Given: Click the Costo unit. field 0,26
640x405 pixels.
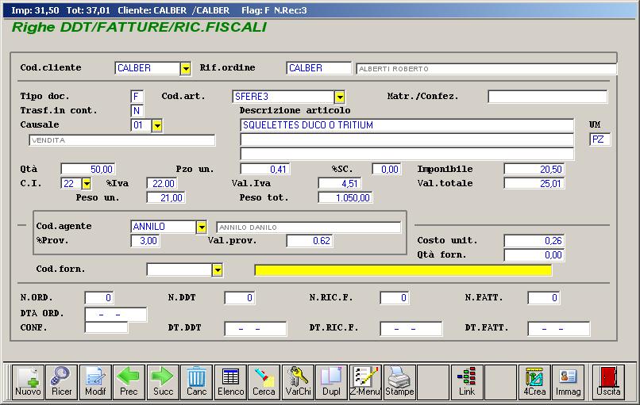Looking at the screenshot, I should pos(534,241).
